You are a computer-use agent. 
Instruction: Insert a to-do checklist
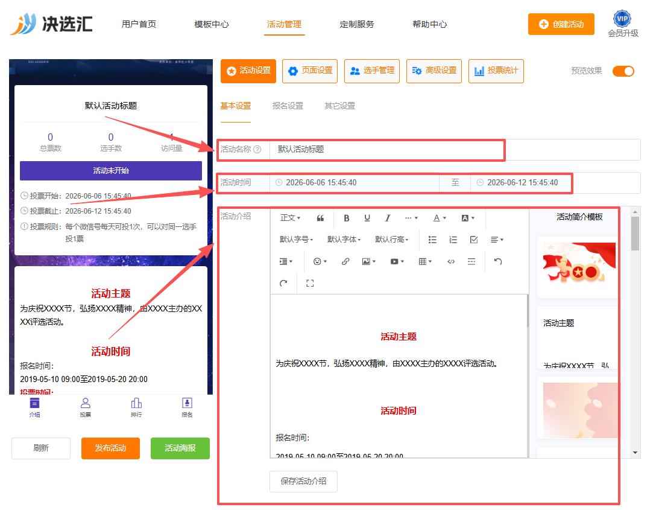(474, 240)
